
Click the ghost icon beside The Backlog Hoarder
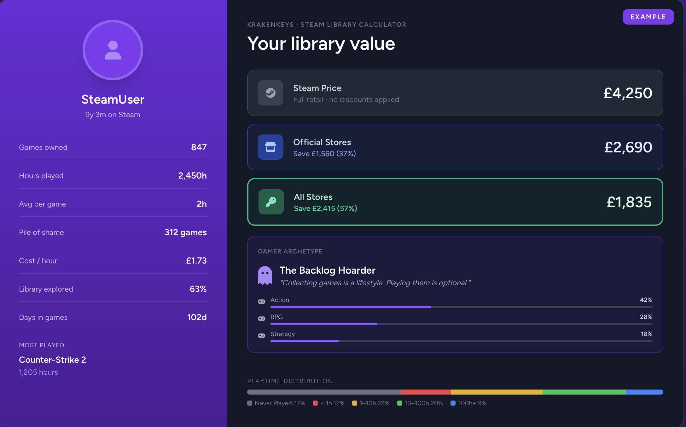coord(265,276)
